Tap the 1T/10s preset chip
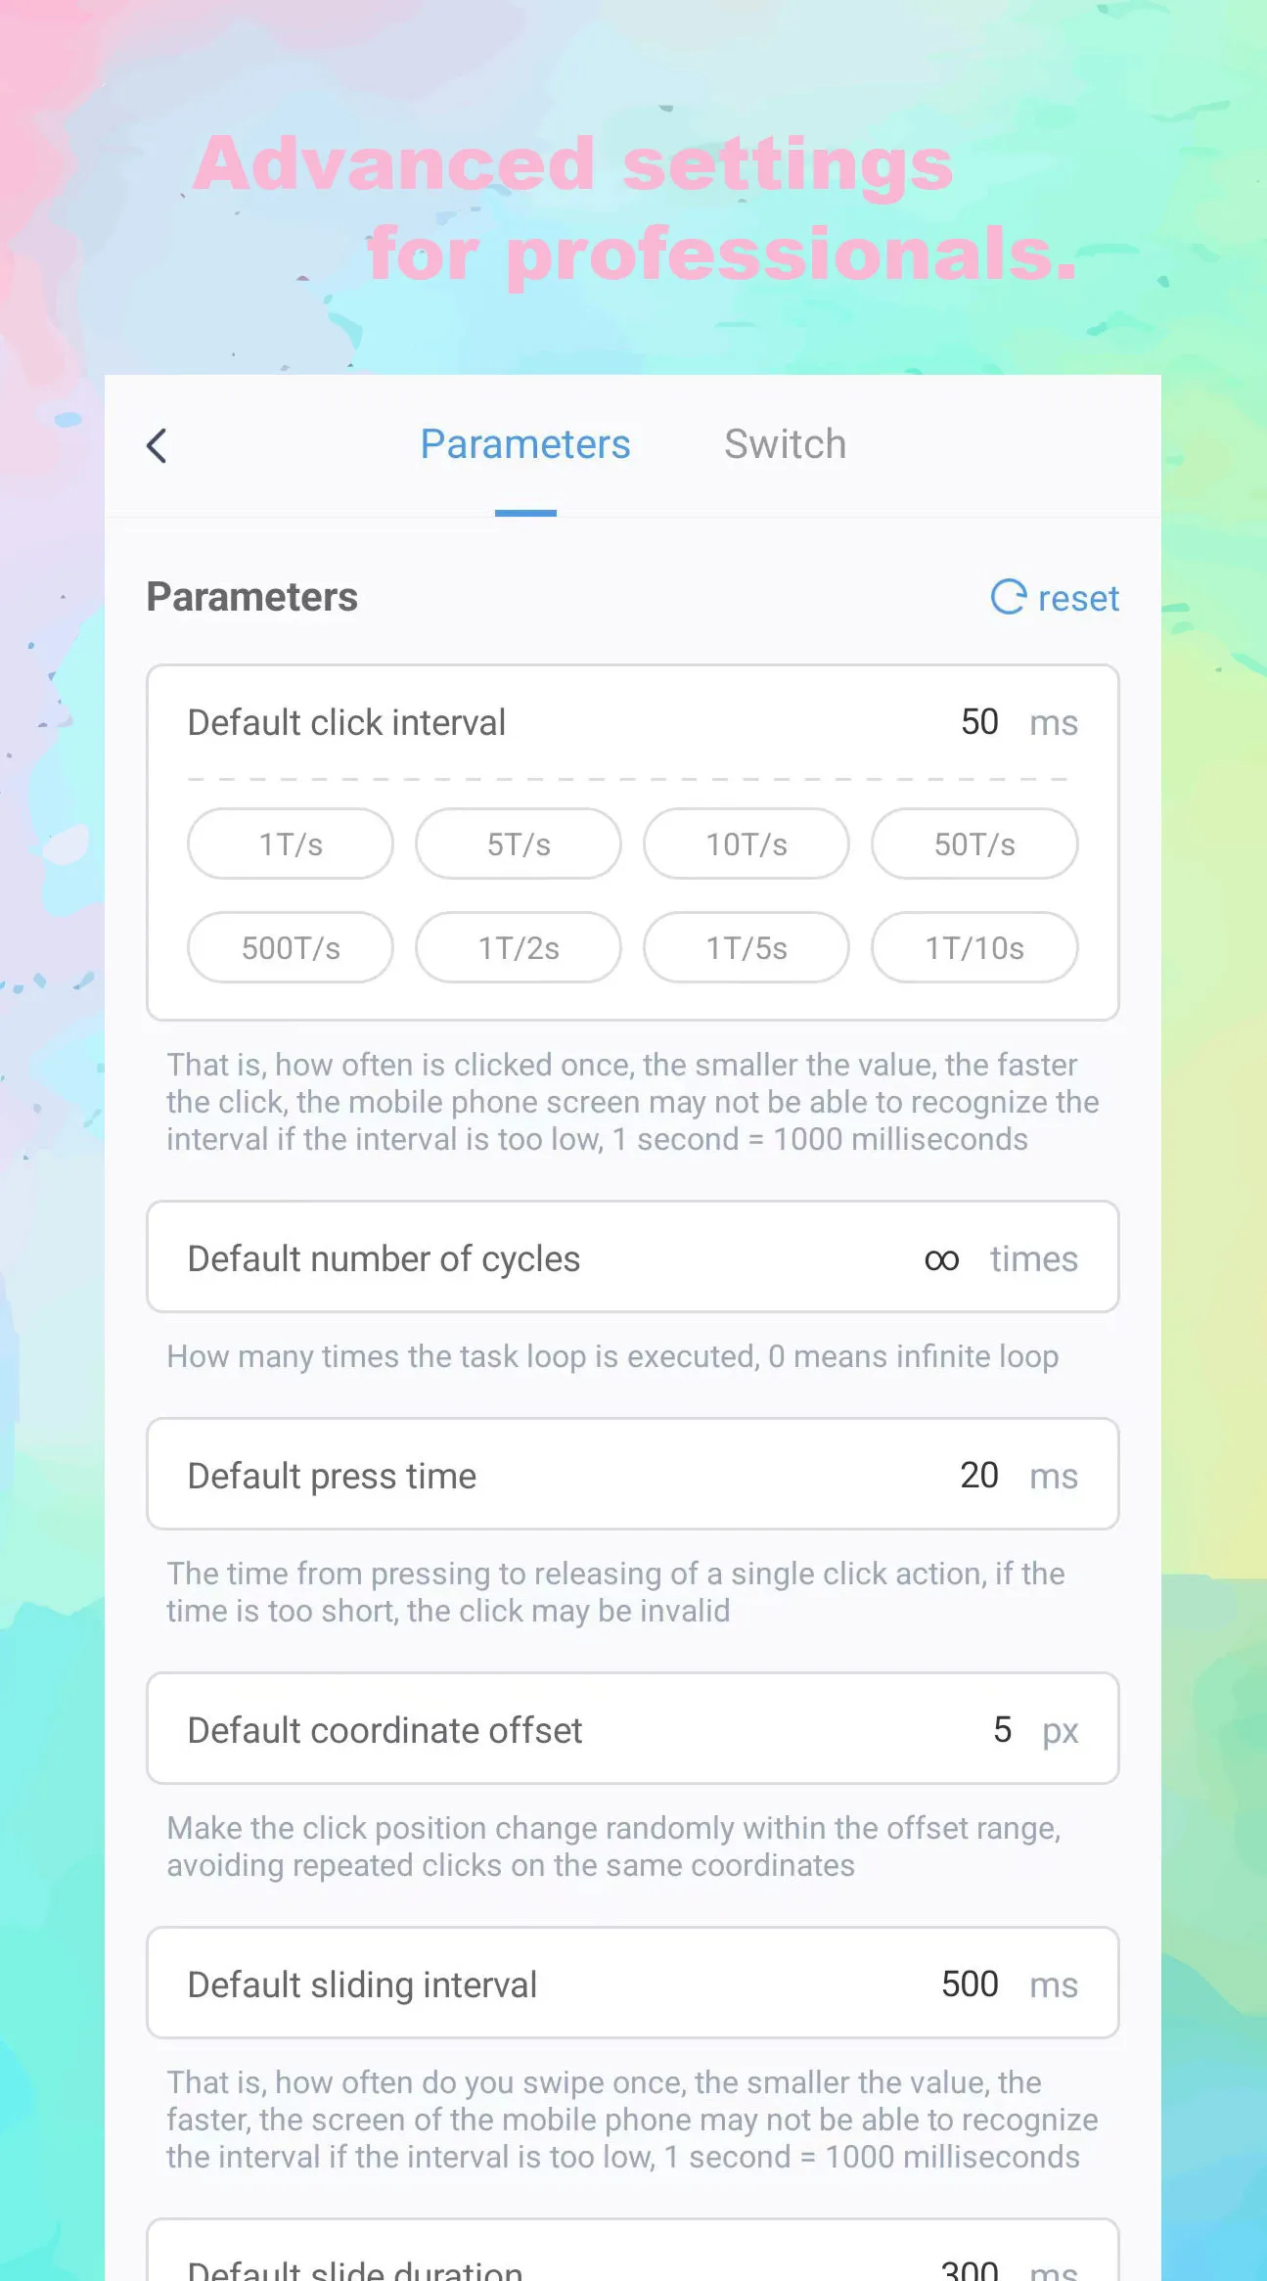 click(974, 947)
